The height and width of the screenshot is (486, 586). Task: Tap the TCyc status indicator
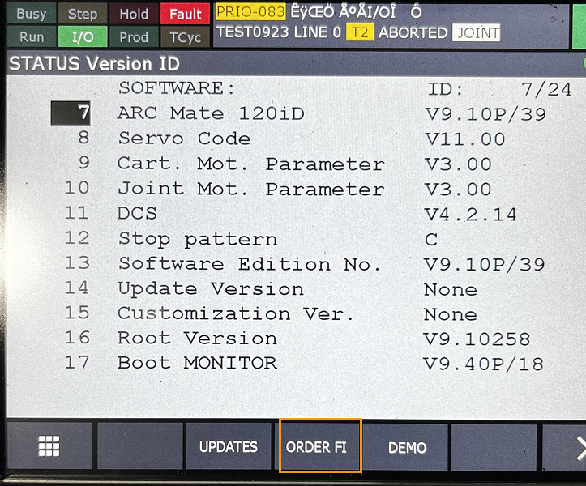pyautogui.click(x=186, y=37)
